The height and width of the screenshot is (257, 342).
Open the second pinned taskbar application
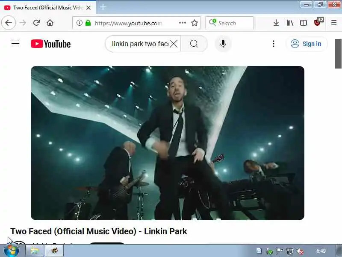click(x=55, y=251)
